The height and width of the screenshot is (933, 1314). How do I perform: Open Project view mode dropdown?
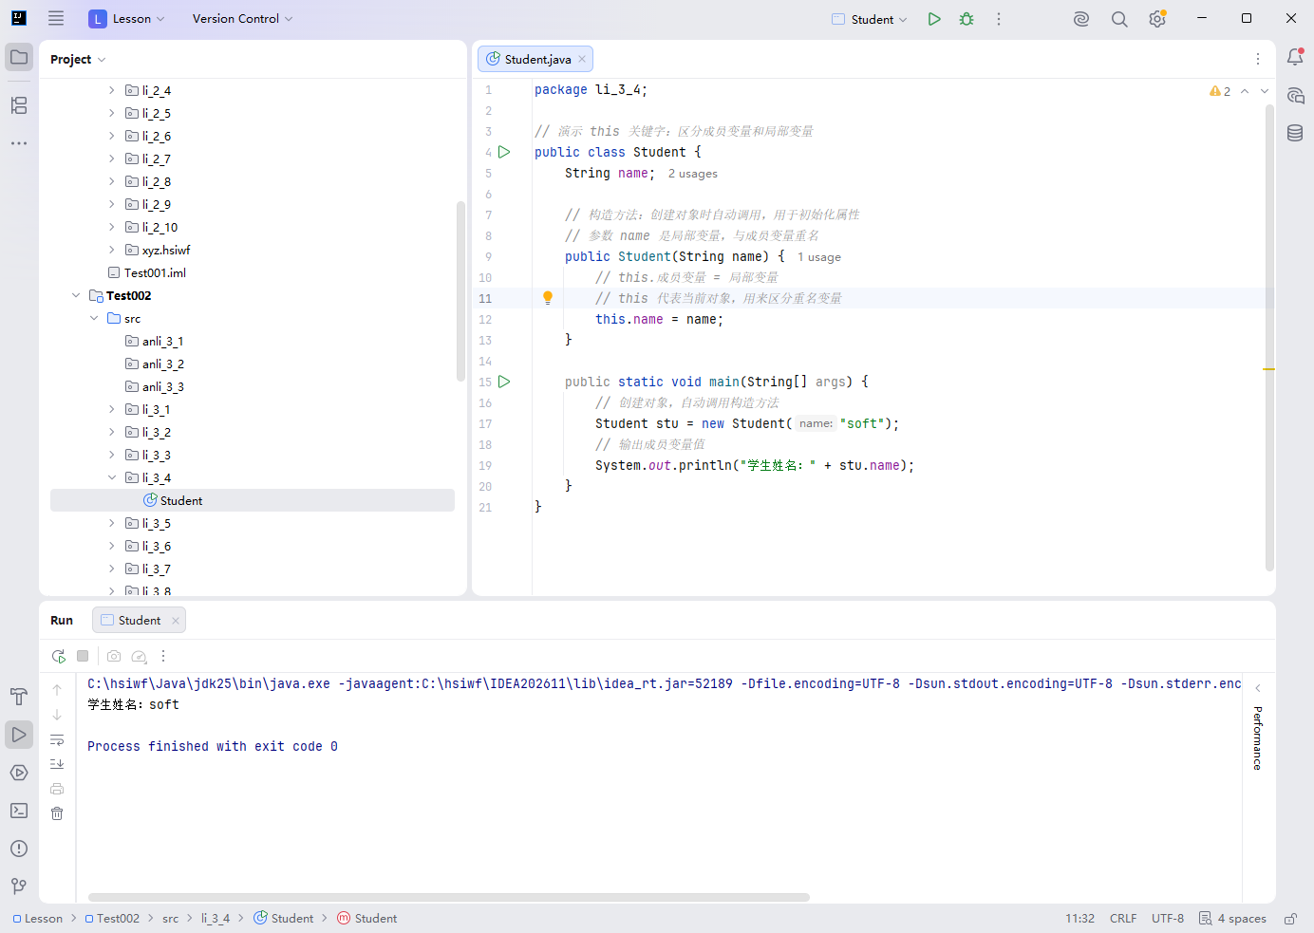point(78,59)
